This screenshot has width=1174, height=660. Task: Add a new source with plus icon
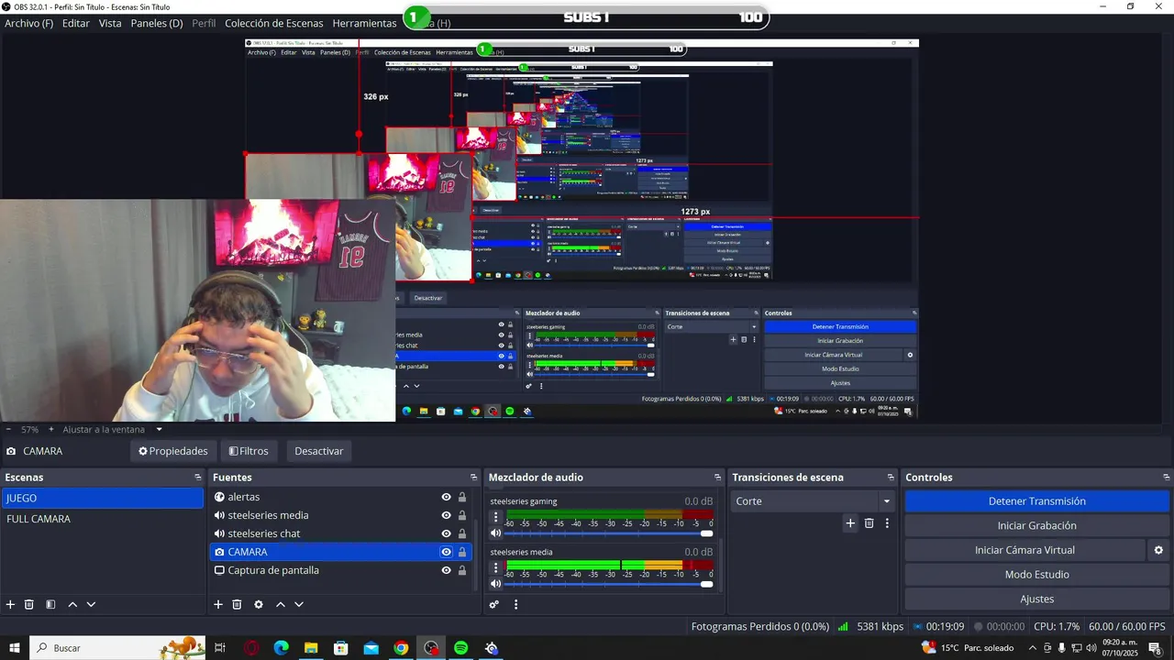tap(218, 604)
